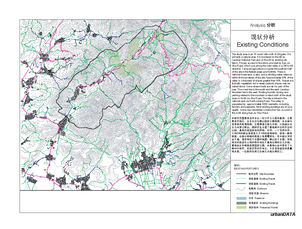The image size is (302, 229).
Task: Click the urbanDATA logo text
Action: 282,215
